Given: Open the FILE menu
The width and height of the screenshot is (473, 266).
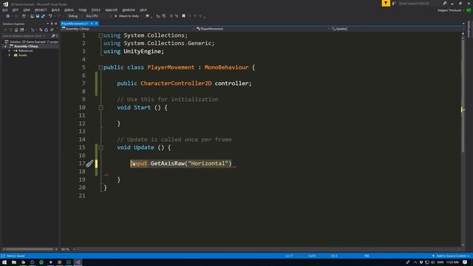Looking at the screenshot, I should (5, 10).
